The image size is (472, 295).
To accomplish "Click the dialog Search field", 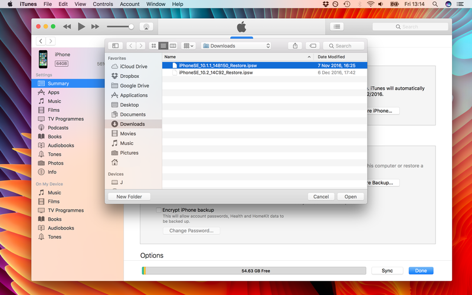I will coord(343,46).
